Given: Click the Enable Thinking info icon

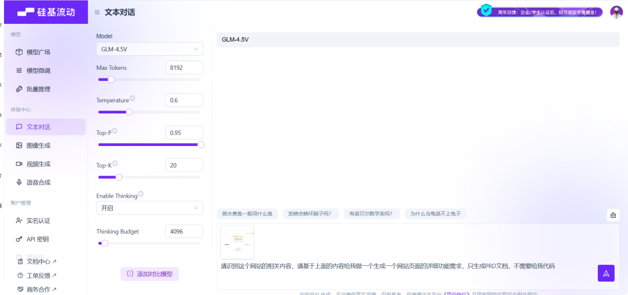Looking at the screenshot, I should click(141, 194).
